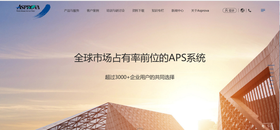This screenshot has width=280, height=130.
Task: Open 关于Asprova in the navigation bar
Action: (x=200, y=10)
